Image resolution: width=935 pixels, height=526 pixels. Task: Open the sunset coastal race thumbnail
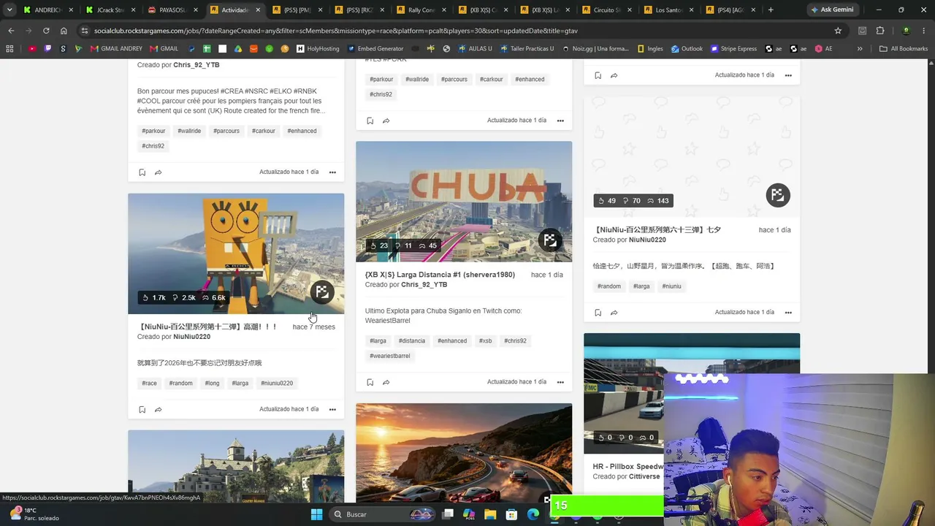pos(464,453)
